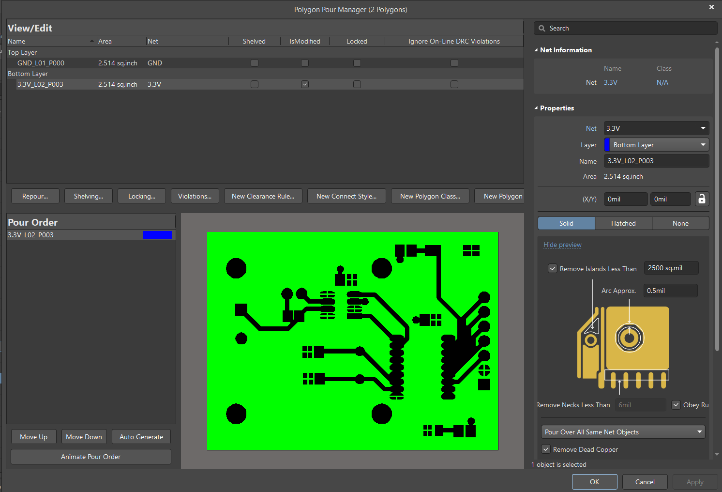The image size is (722, 492).
Task: Click the blue Layer color swatch
Action: click(x=607, y=145)
